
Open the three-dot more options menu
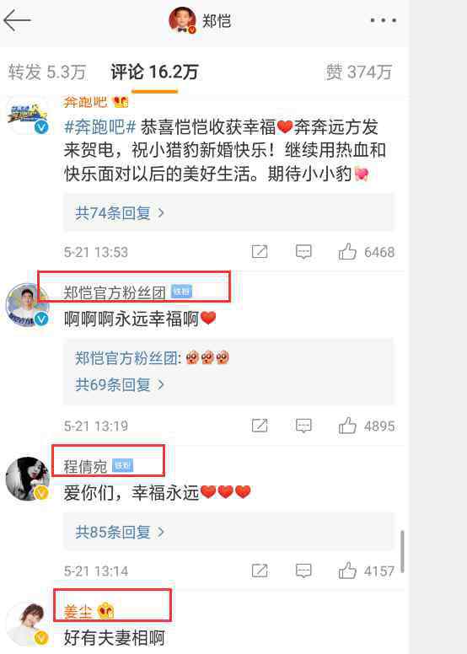pyautogui.click(x=384, y=20)
